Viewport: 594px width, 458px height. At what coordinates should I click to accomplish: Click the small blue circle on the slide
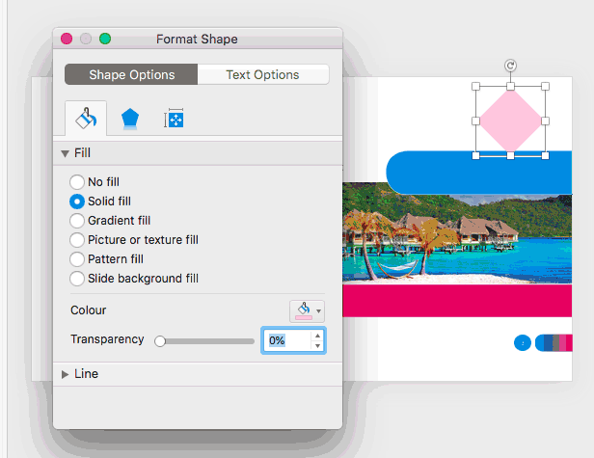point(523,342)
